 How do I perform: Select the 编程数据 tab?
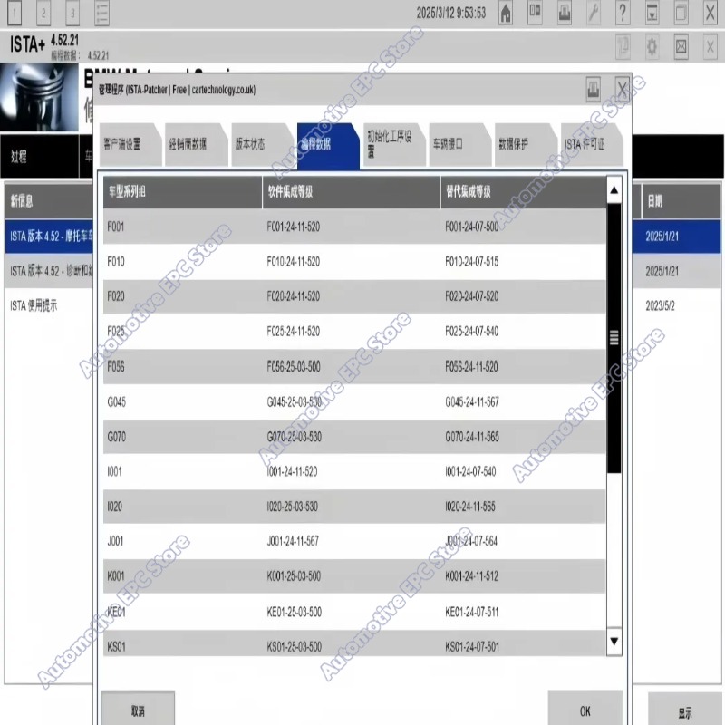328,145
